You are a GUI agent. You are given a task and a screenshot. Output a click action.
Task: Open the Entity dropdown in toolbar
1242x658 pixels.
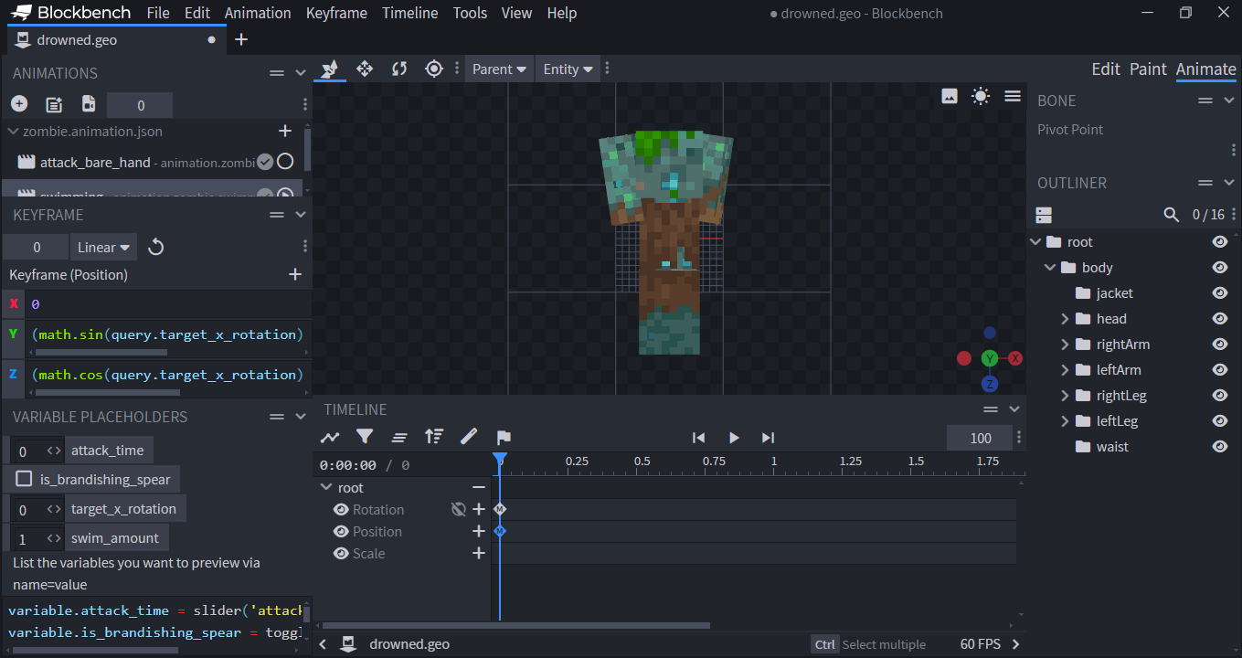coord(568,69)
